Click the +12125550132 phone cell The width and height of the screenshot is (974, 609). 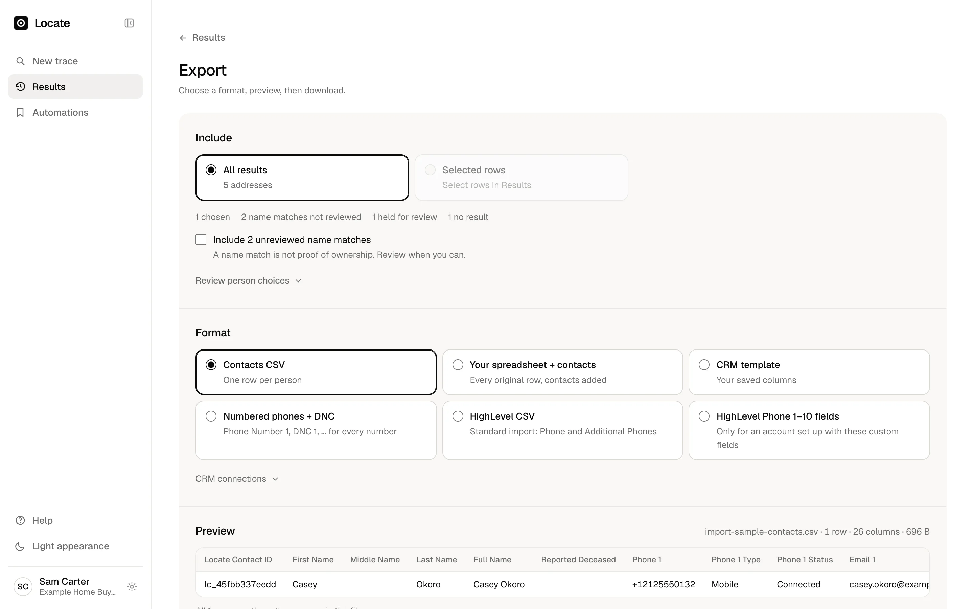pyautogui.click(x=663, y=584)
